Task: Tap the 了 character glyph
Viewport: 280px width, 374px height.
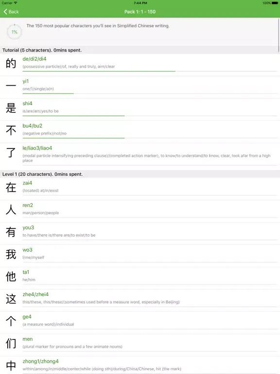Action: 11,152
